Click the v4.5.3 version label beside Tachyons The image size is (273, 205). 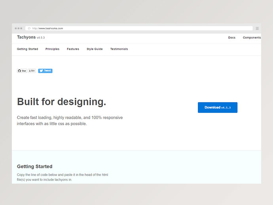click(x=41, y=38)
